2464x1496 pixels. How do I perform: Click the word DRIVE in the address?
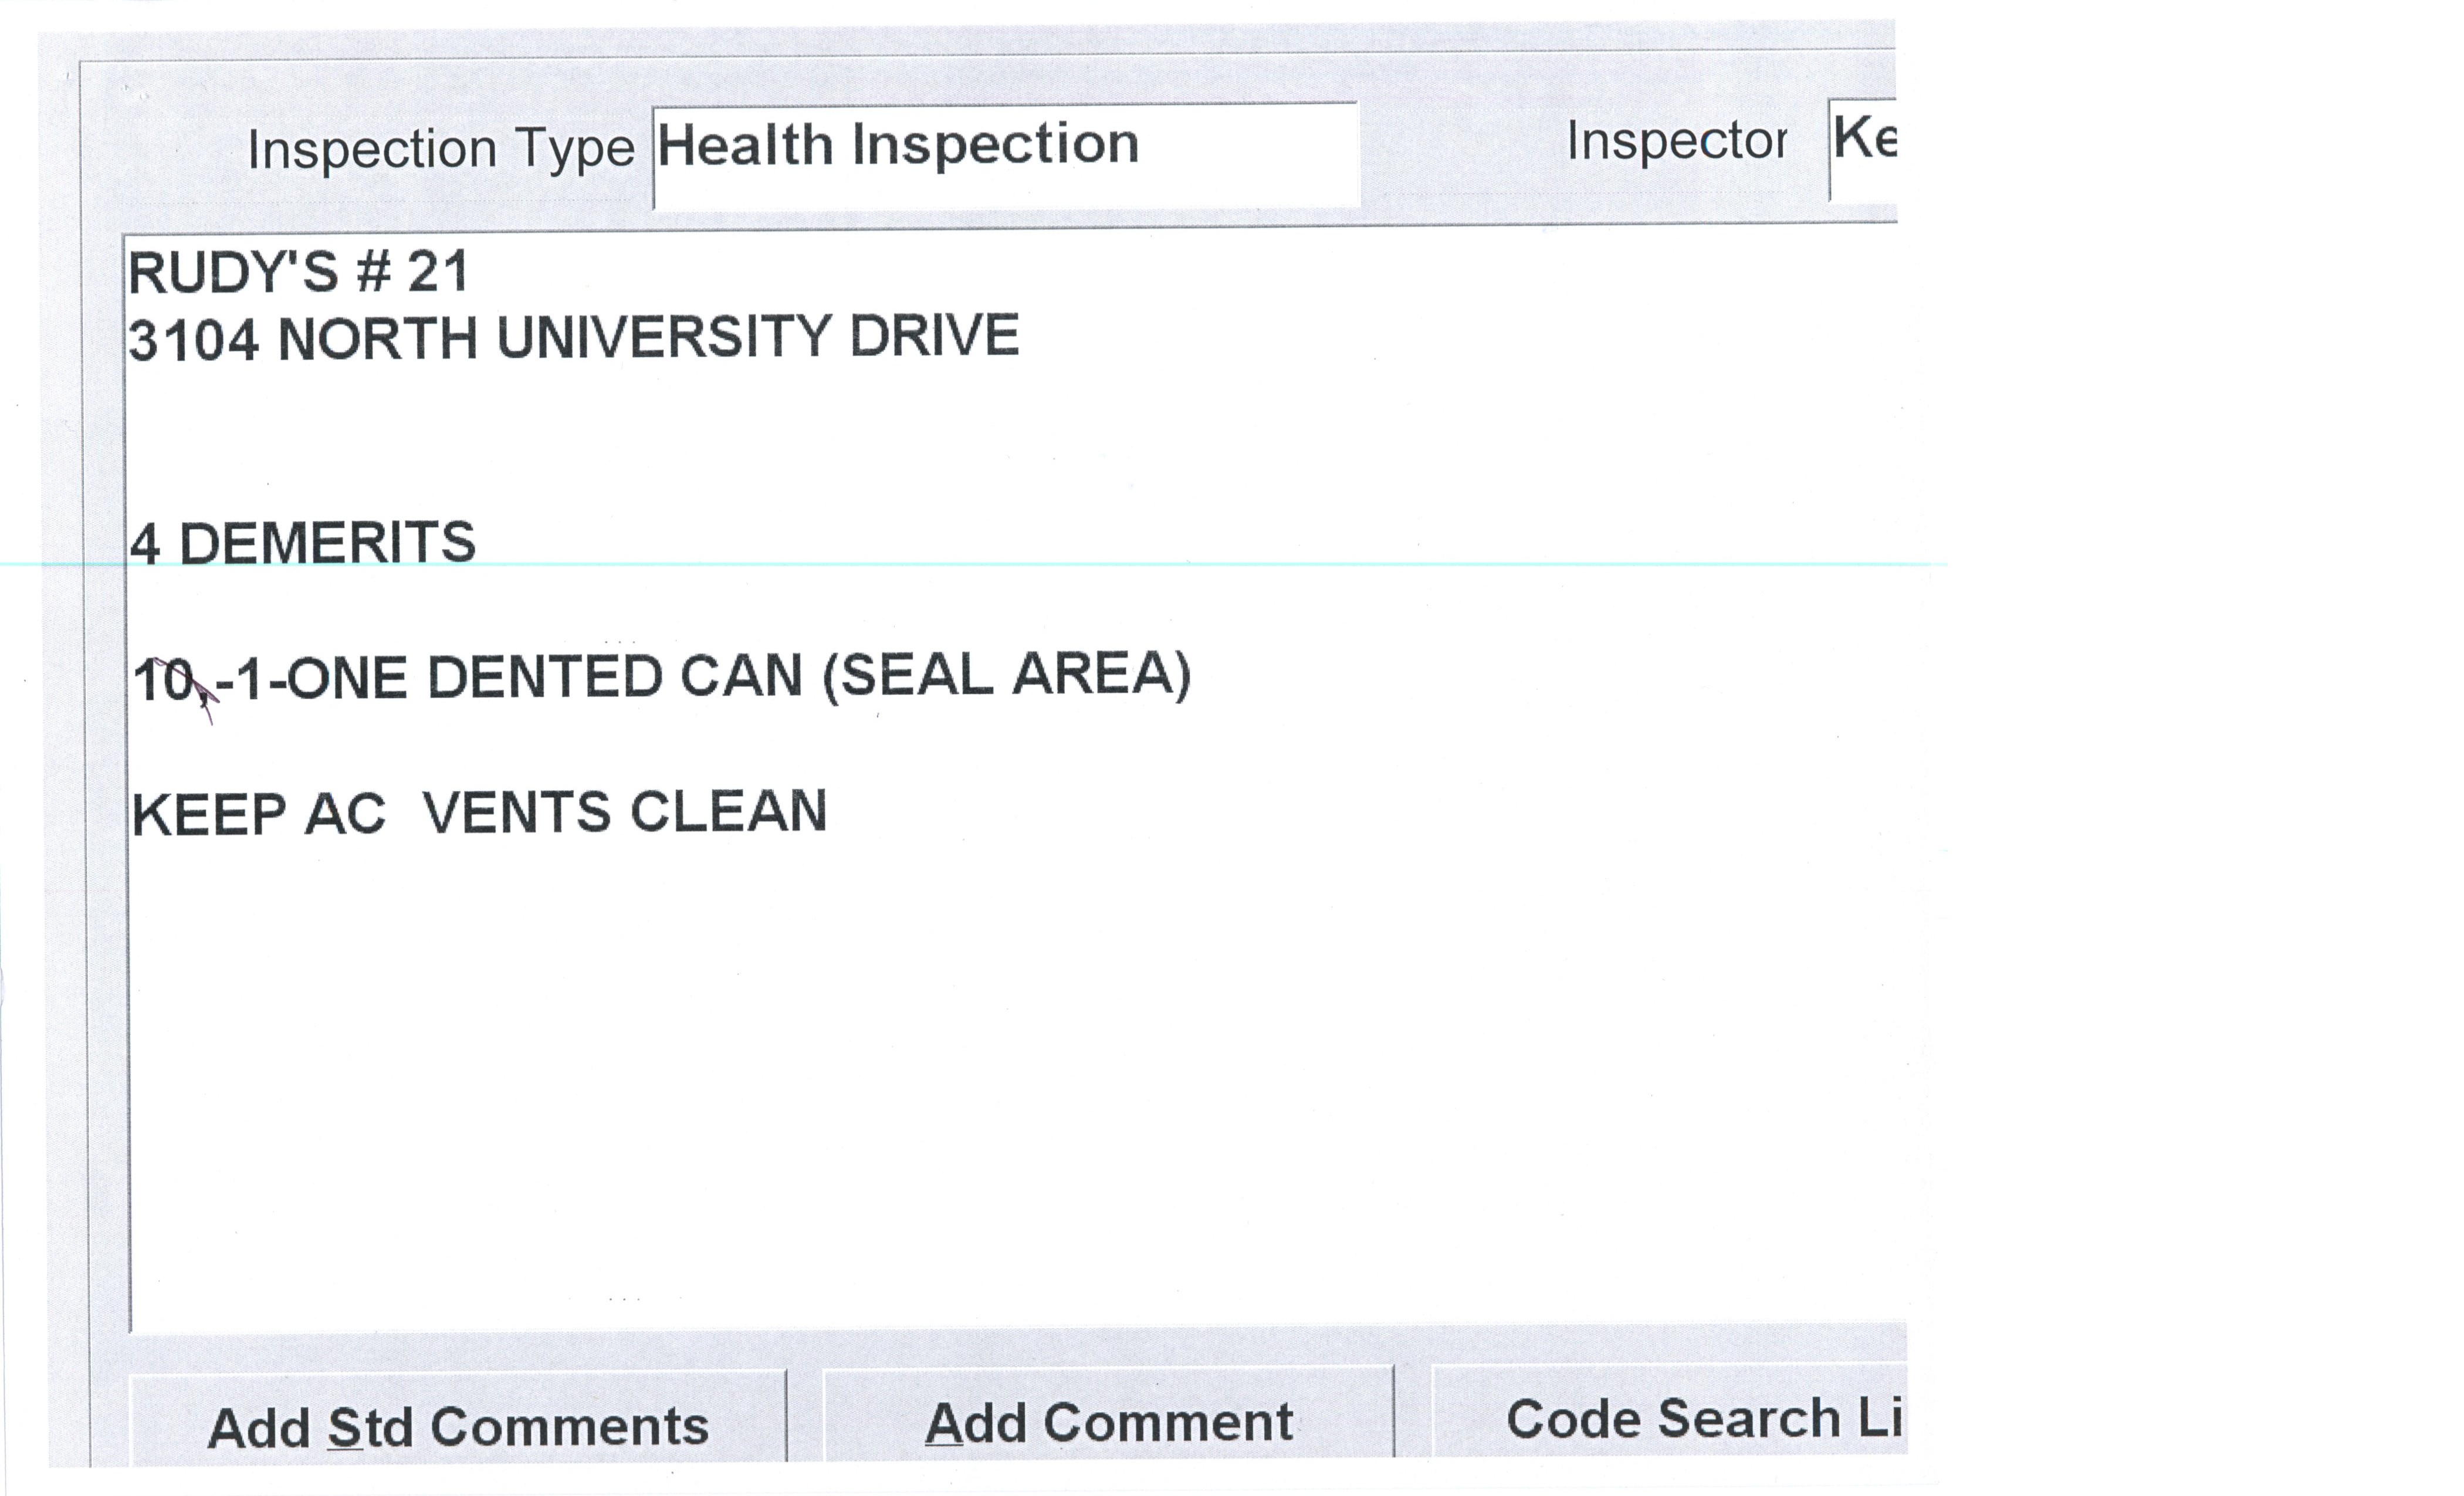coord(934,336)
